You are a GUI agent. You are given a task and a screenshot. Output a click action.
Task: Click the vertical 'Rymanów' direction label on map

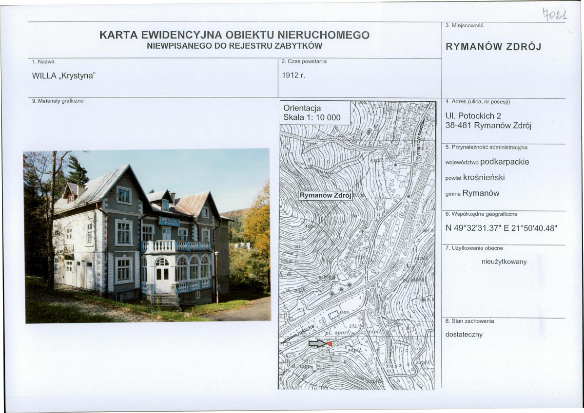[x=418, y=149]
